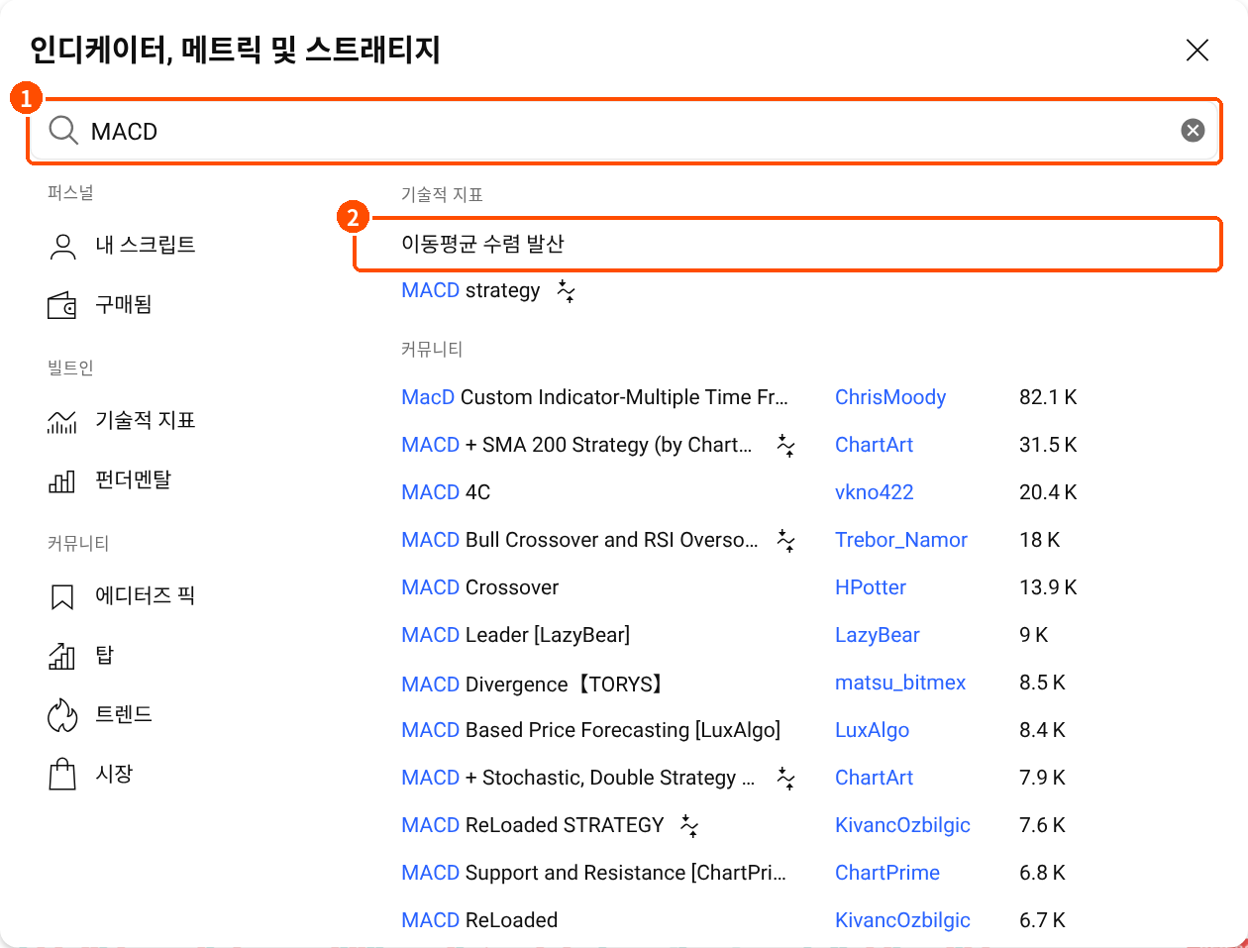Open author vkno422 profile
1248x948 pixels.
pyautogui.click(x=875, y=492)
